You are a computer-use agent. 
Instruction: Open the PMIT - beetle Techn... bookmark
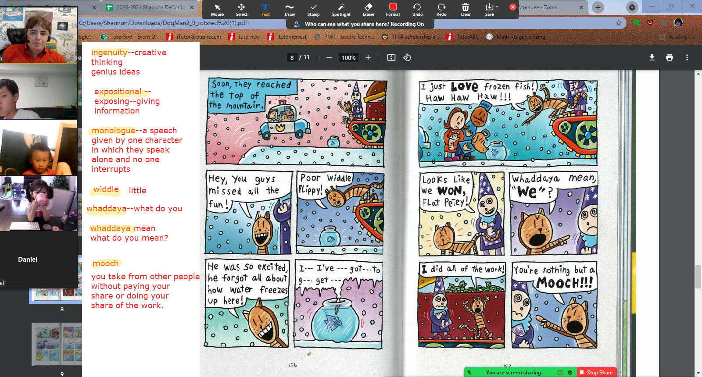pyautogui.click(x=344, y=37)
